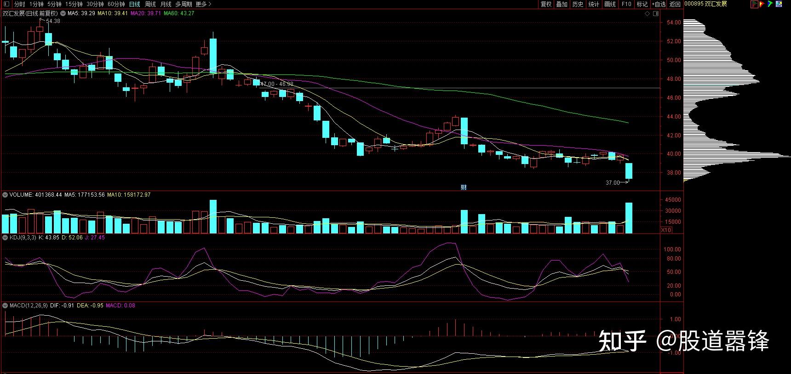This screenshot has width=791, height=374.
Task: Click the 财 finance marker below the candlesticks
Action: point(464,187)
